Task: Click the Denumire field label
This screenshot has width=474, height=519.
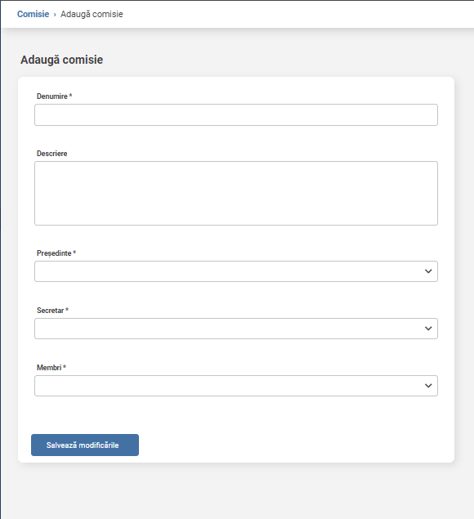Action: pyautogui.click(x=52, y=96)
